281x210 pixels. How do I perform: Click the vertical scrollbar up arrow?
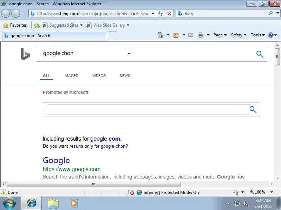(277, 45)
